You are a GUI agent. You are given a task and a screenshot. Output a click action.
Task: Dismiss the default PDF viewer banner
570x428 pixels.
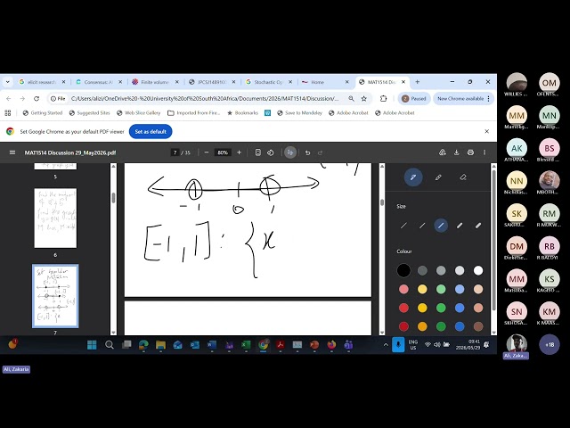tap(487, 131)
